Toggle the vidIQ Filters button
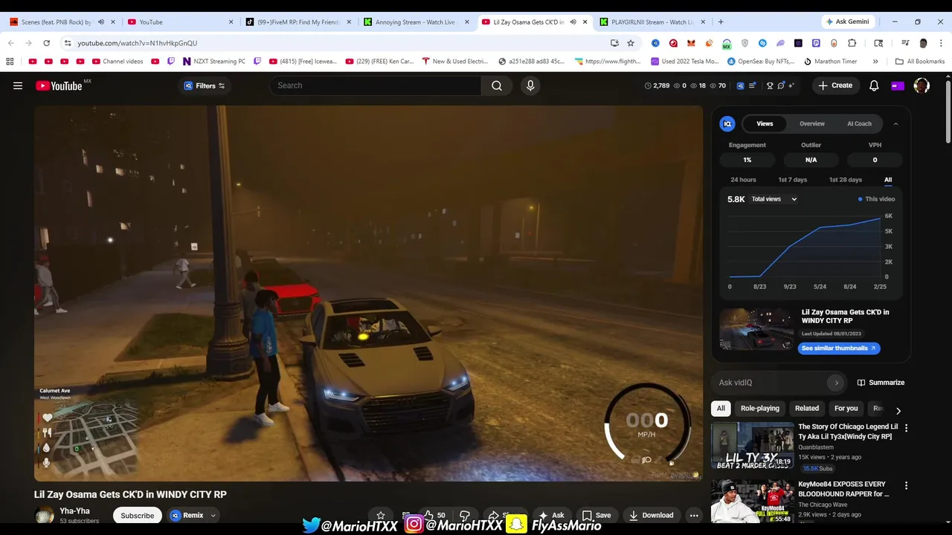Screen dimensions: 952x535 coord(204,85)
